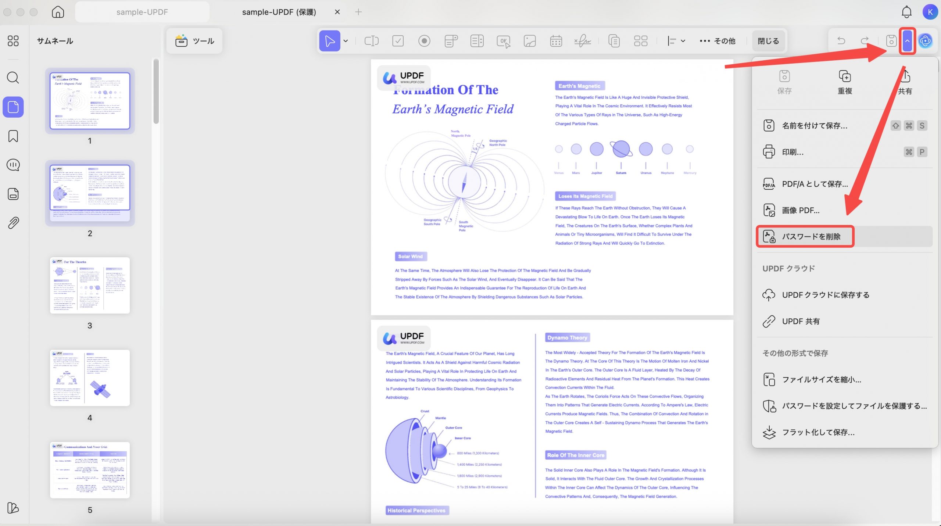The width and height of the screenshot is (941, 526).
Task: Open the UPDF AI assistant icon
Action: click(925, 41)
